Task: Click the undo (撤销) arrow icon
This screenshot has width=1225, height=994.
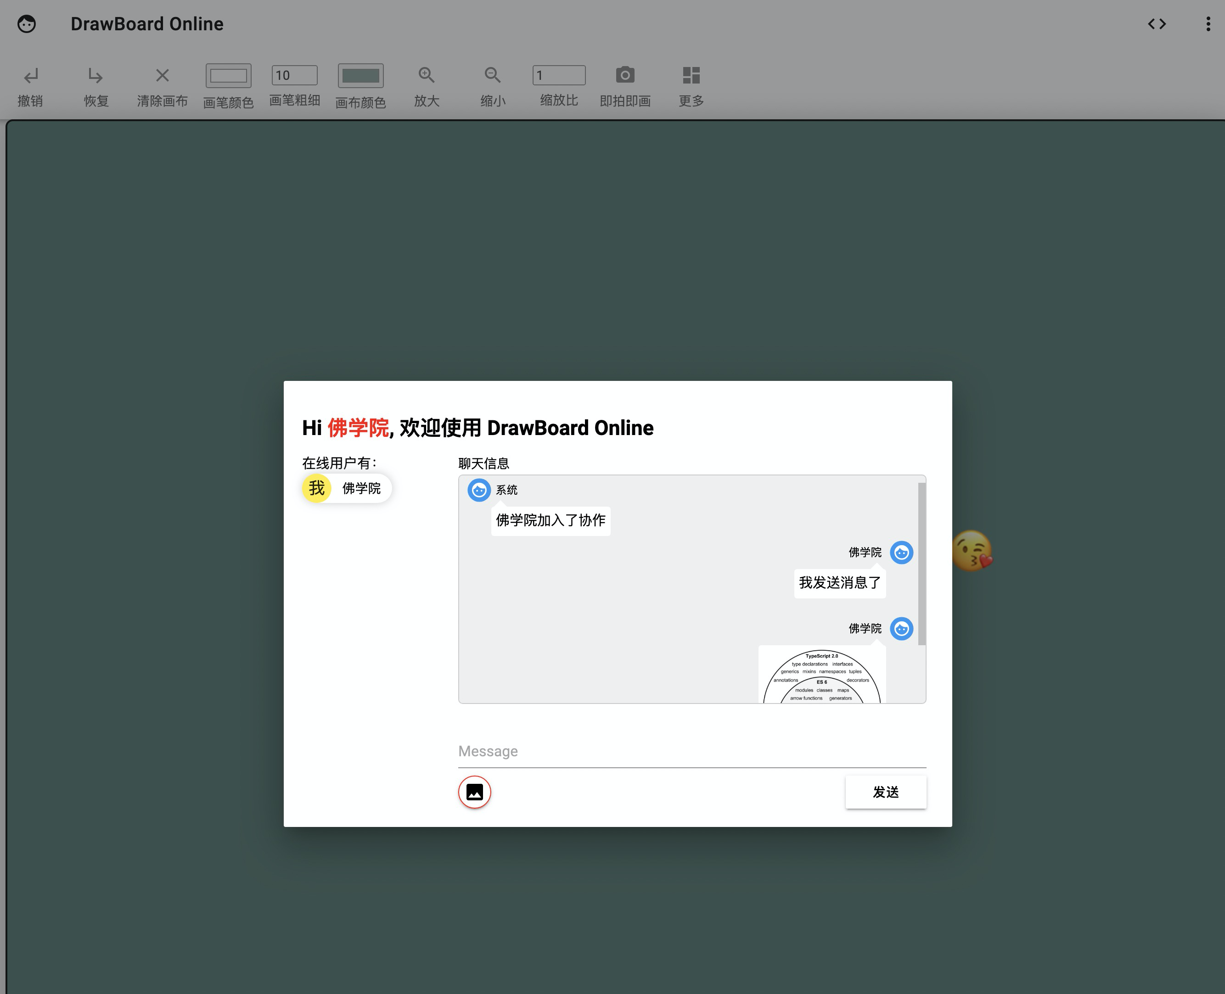Action: [30, 76]
